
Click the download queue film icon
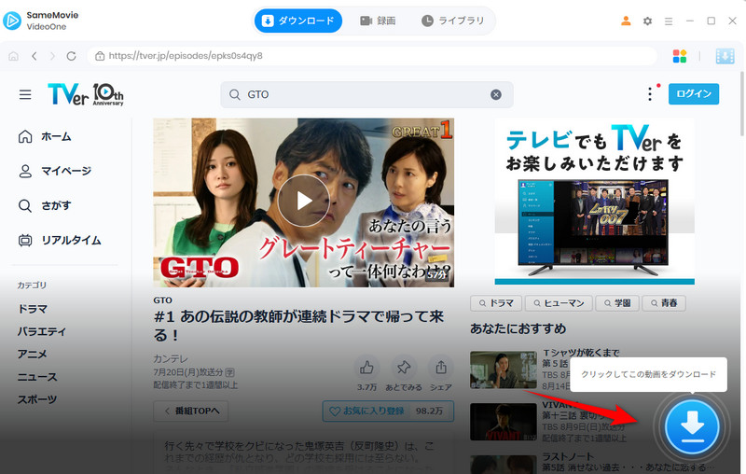[725, 56]
